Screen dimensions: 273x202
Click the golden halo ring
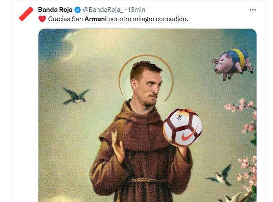(146, 77)
